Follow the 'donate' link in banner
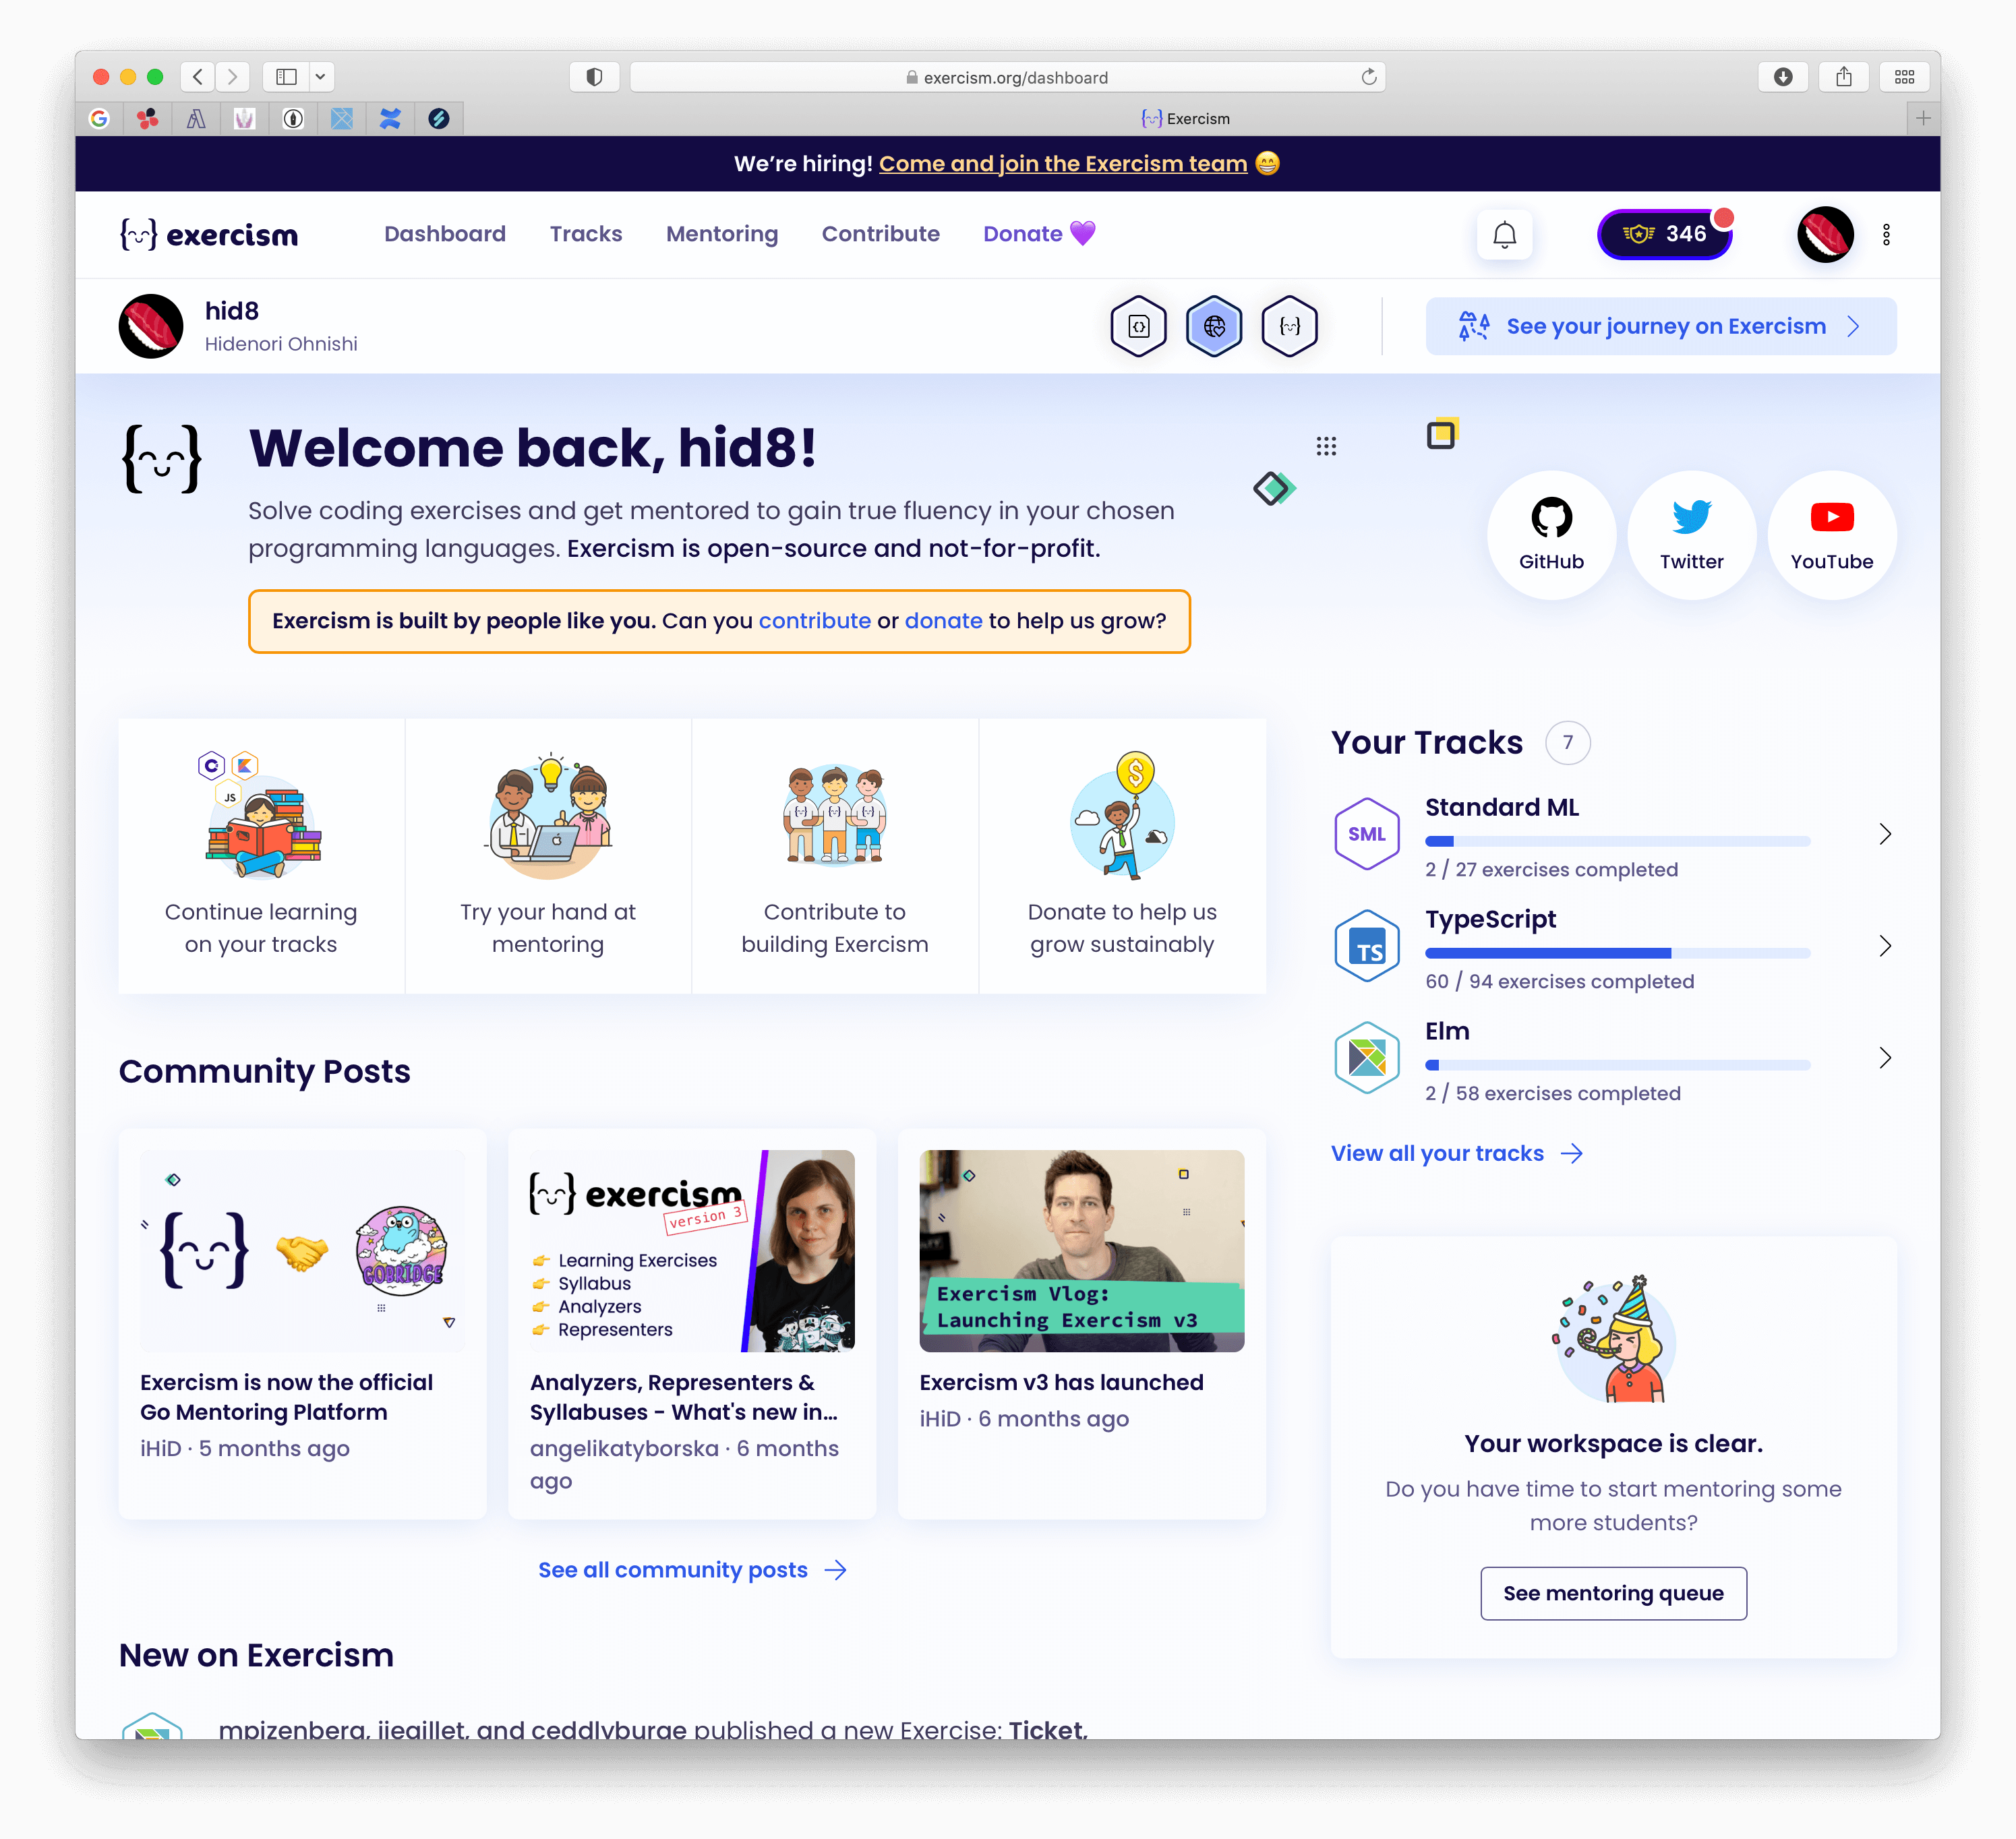 944,621
